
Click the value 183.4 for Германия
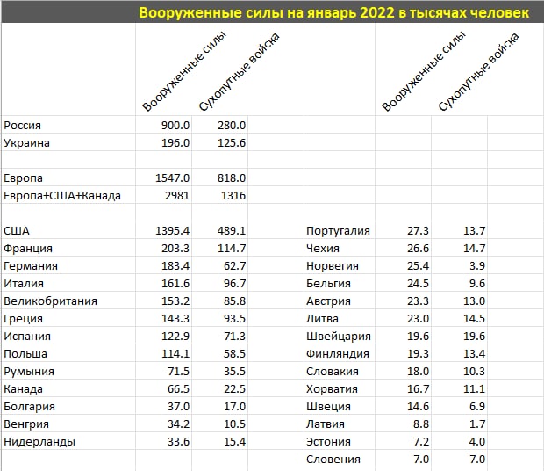point(175,265)
